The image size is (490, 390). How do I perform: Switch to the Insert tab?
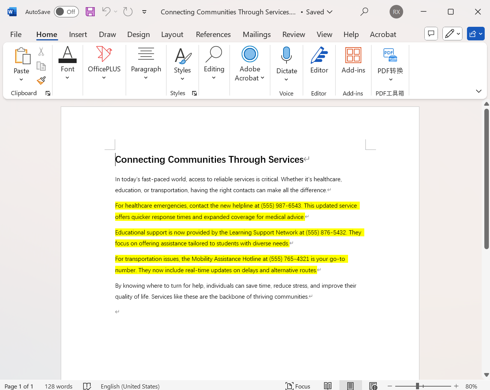(78, 34)
